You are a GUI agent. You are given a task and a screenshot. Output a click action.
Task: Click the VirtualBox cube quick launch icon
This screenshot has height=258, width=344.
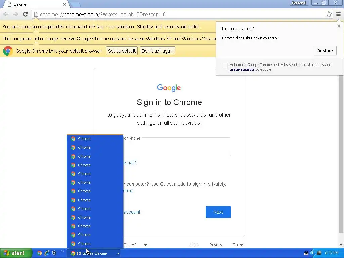click(x=54, y=253)
